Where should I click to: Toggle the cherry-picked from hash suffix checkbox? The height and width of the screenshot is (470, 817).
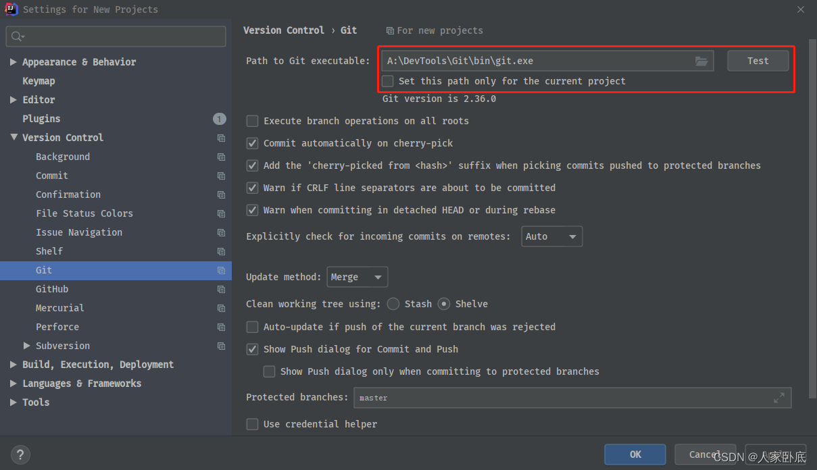[x=252, y=165]
